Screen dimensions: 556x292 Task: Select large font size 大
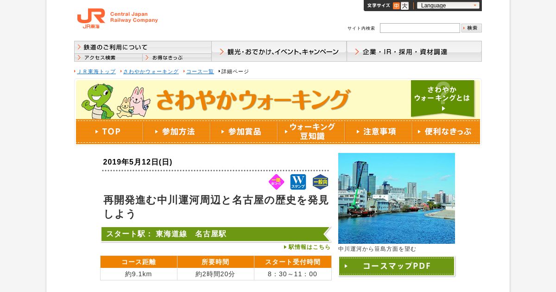pyautogui.click(x=404, y=6)
